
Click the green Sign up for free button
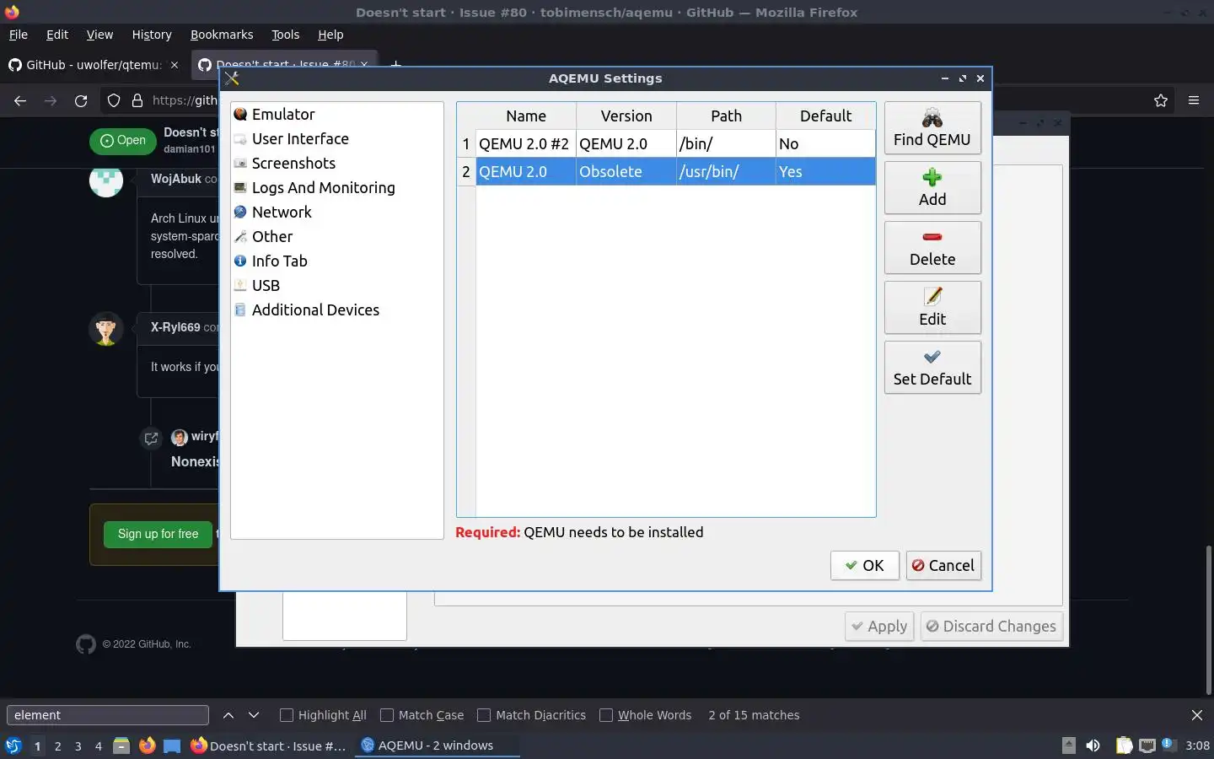click(x=158, y=534)
